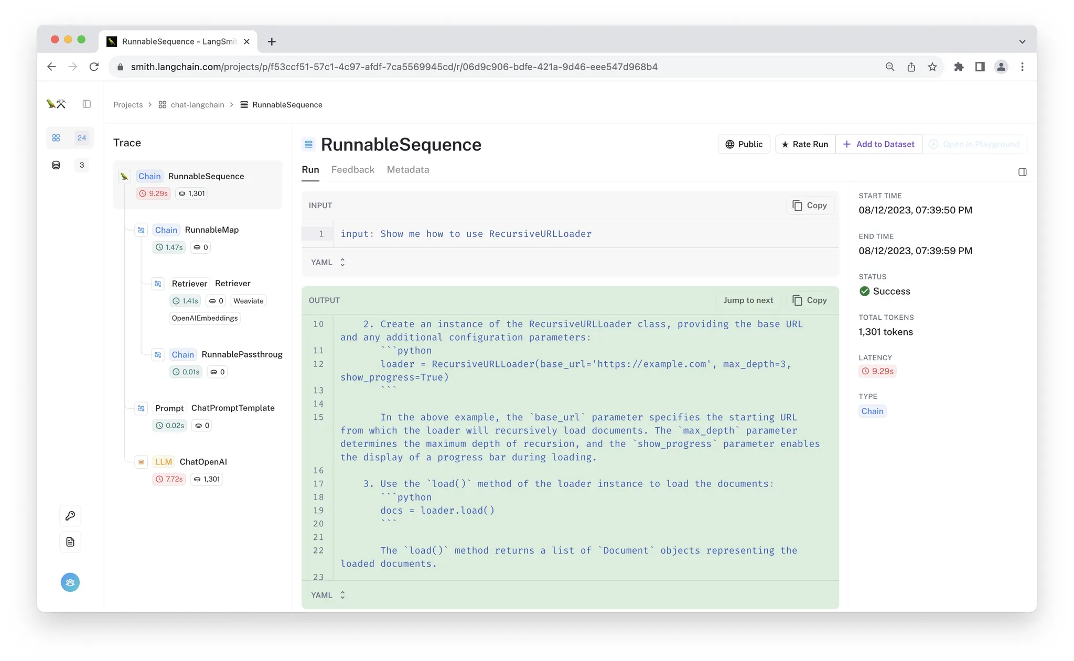Copy the input content
The image size is (1074, 661).
810,205
